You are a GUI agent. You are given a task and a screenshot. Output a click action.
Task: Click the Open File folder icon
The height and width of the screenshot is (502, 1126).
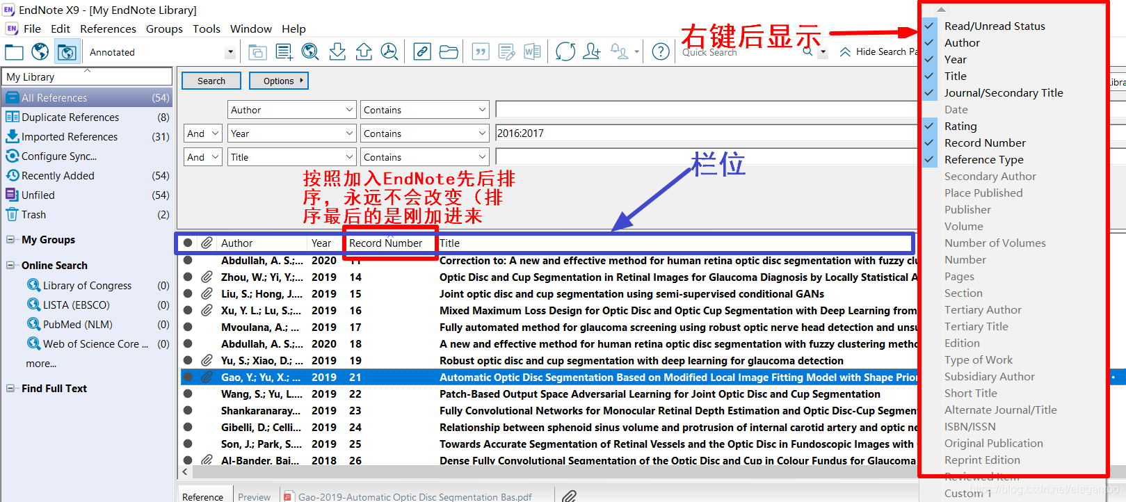tap(449, 52)
